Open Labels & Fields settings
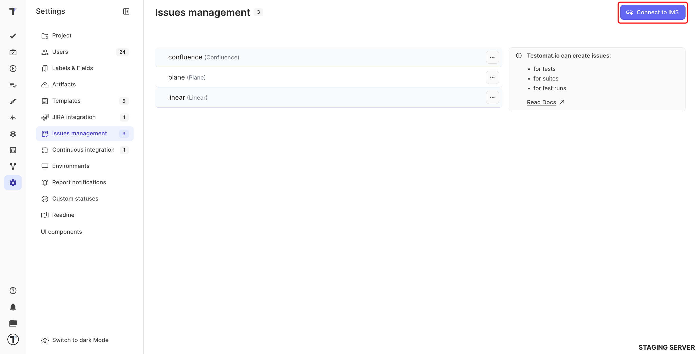 point(85,68)
